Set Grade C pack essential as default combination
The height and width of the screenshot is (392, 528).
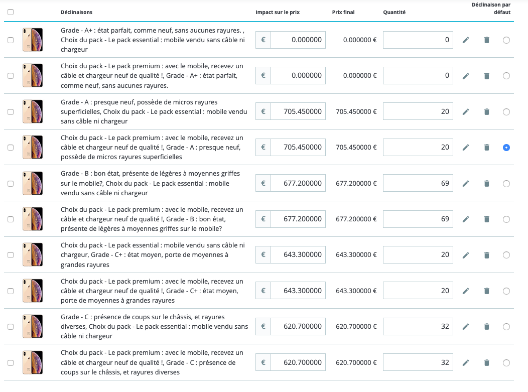point(506,327)
